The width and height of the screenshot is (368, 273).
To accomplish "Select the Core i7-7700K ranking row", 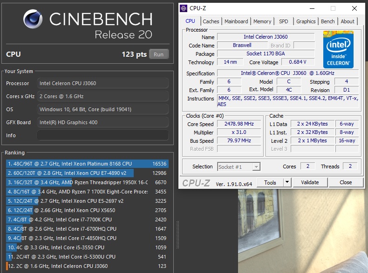I will [x=87, y=220].
